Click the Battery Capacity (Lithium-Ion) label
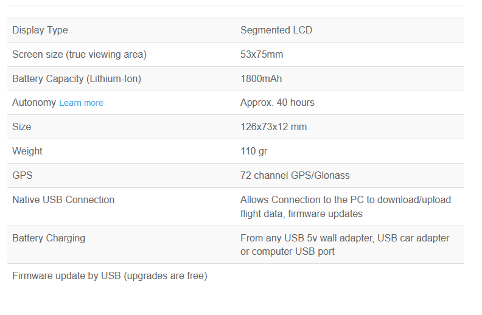The height and width of the screenshot is (315, 482). [77, 79]
